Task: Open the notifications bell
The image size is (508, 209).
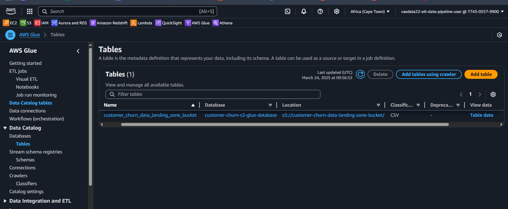Action: [304, 11]
